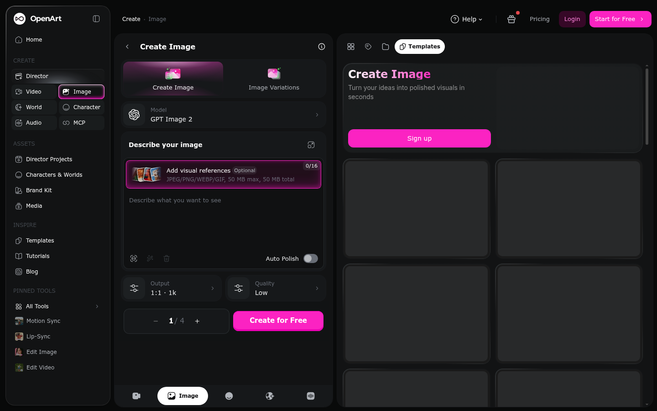Click the gift rewards icon

pyautogui.click(x=511, y=19)
